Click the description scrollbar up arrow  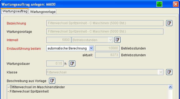coord(170,87)
